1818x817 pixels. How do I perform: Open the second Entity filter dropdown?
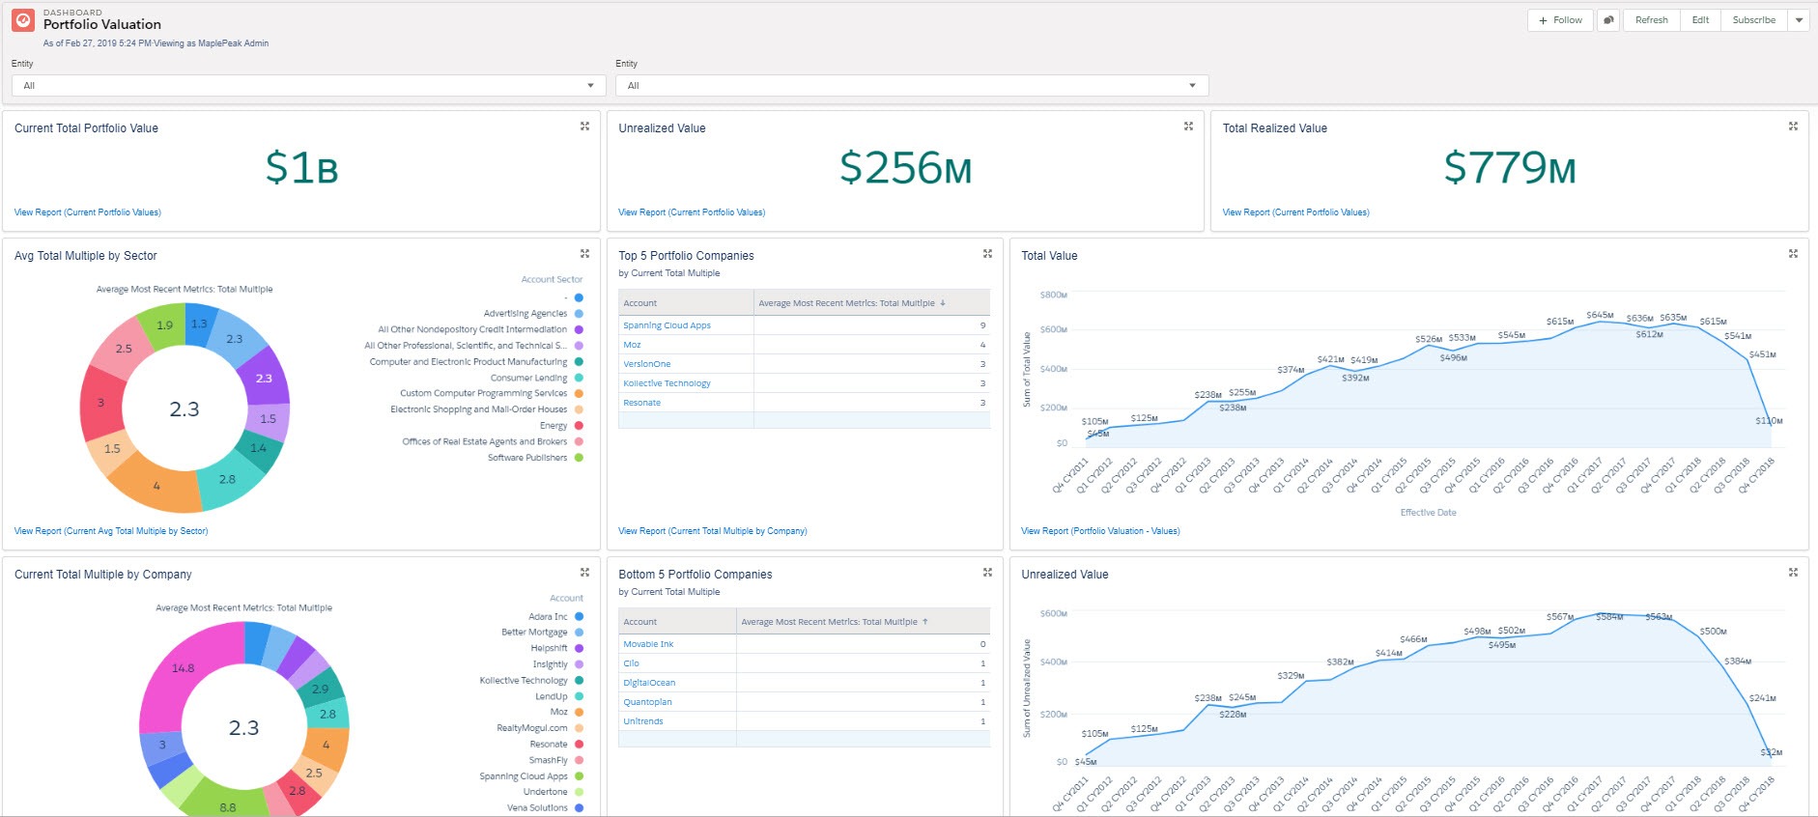tap(912, 86)
